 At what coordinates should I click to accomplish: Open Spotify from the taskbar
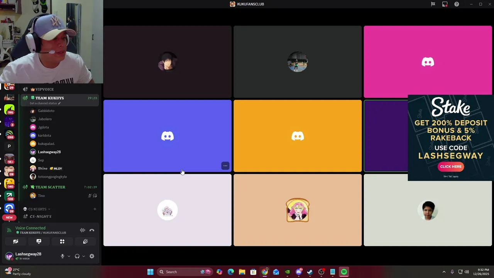click(x=344, y=272)
